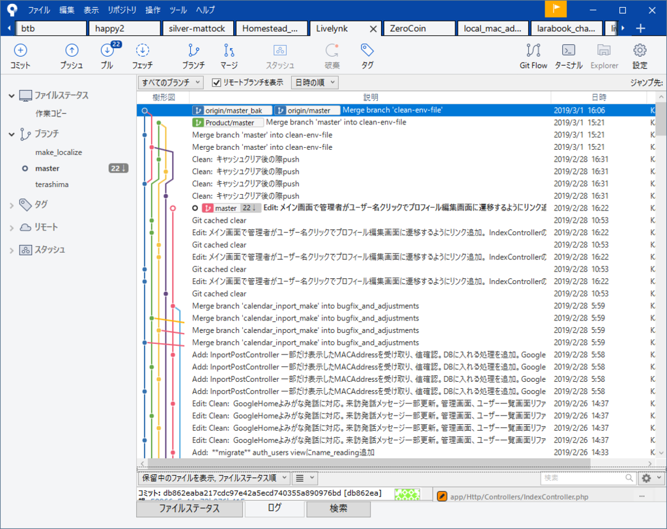The width and height of the screenshot is (667, 529).
Task: Click the Product/master branch label
Action: click(228, 122)
